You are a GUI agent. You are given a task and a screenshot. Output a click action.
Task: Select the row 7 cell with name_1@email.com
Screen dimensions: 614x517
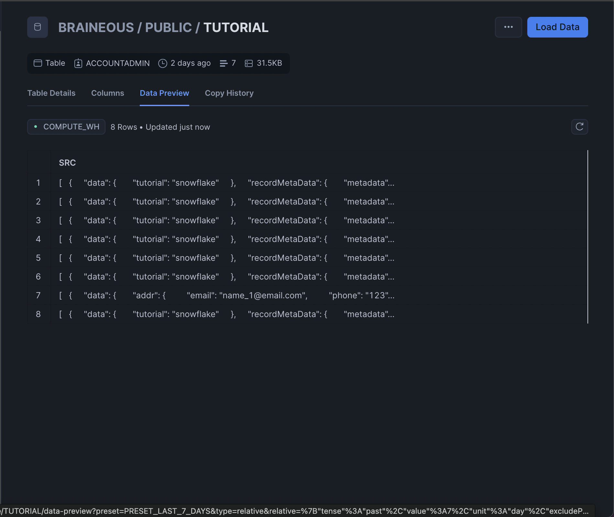click(x=319, y=295)
